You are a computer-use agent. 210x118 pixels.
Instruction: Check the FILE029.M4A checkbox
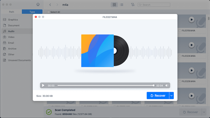[x=180, y=81]
